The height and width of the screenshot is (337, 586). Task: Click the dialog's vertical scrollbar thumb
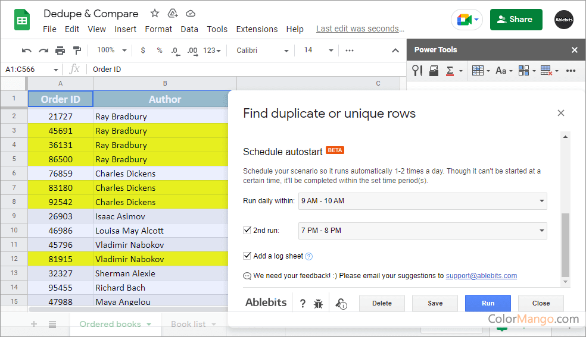coord(565,244)
